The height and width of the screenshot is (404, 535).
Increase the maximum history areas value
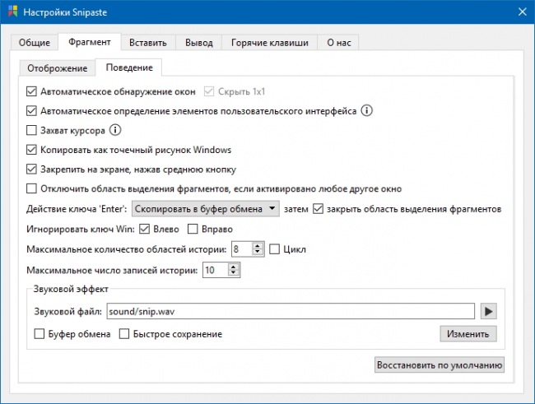point(258,246)
